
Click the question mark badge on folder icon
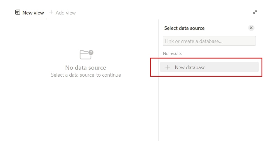click(91, 52)
